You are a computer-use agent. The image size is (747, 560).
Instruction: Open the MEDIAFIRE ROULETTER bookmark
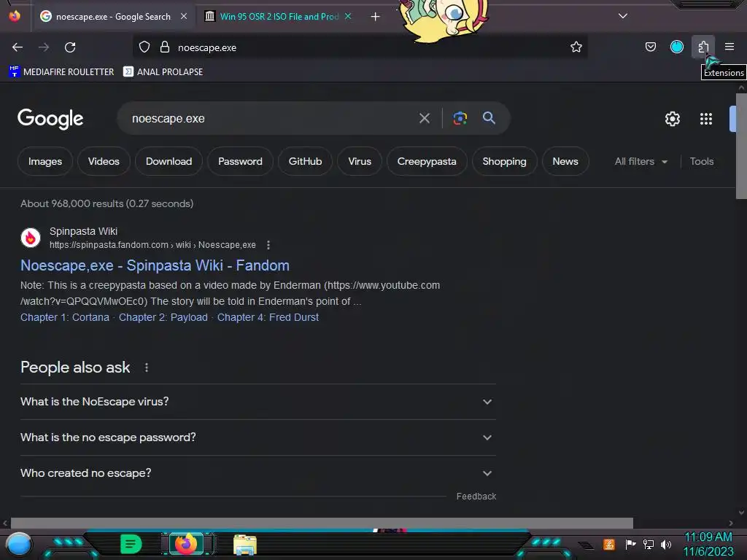(x=61, y=72)
